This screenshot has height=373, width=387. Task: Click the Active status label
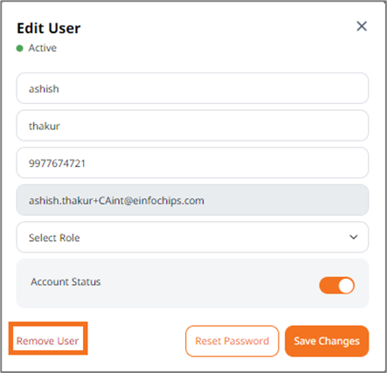coord(43,48)
